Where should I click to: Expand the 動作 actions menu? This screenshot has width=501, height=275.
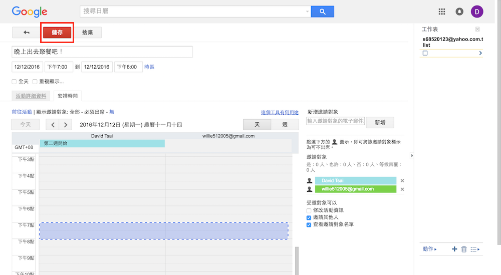coord(429,249)
